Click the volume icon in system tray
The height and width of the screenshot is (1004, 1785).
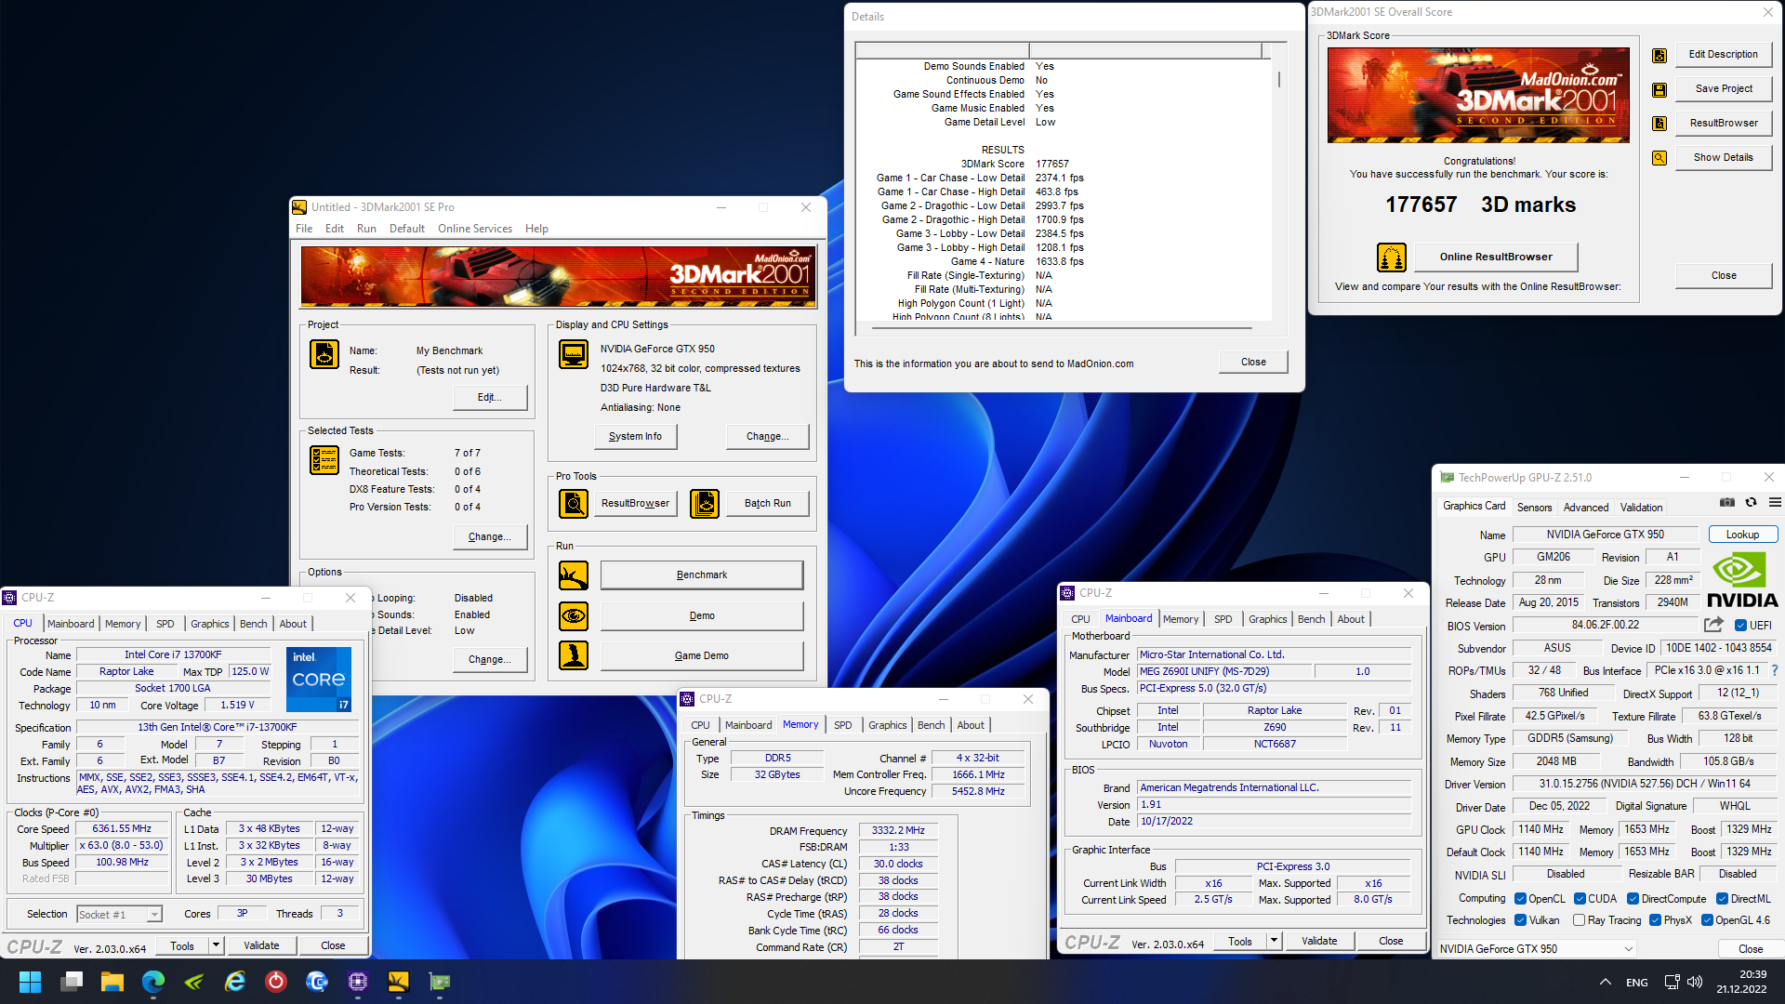point(1695,983)
